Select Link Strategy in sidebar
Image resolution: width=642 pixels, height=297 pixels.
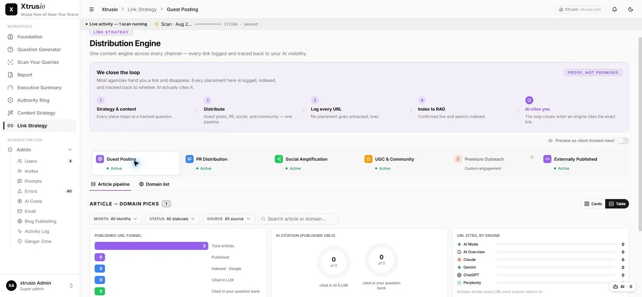point(40,125)
